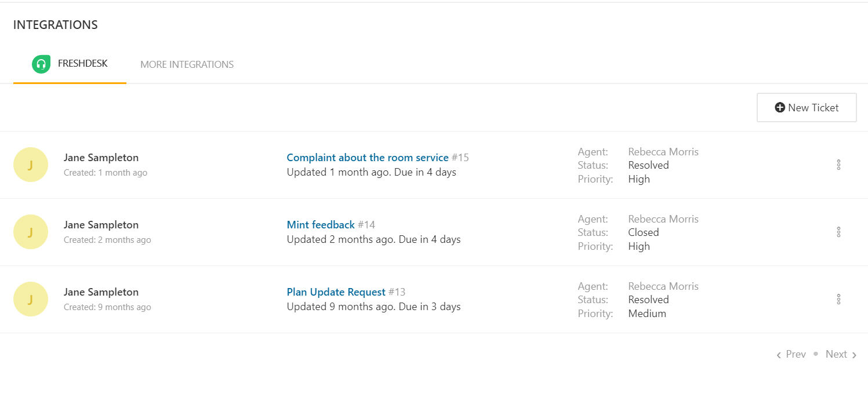Click the avatar on the Plan Update ticket
Viewport: 868px width, 404px height.
click(30, 299)
